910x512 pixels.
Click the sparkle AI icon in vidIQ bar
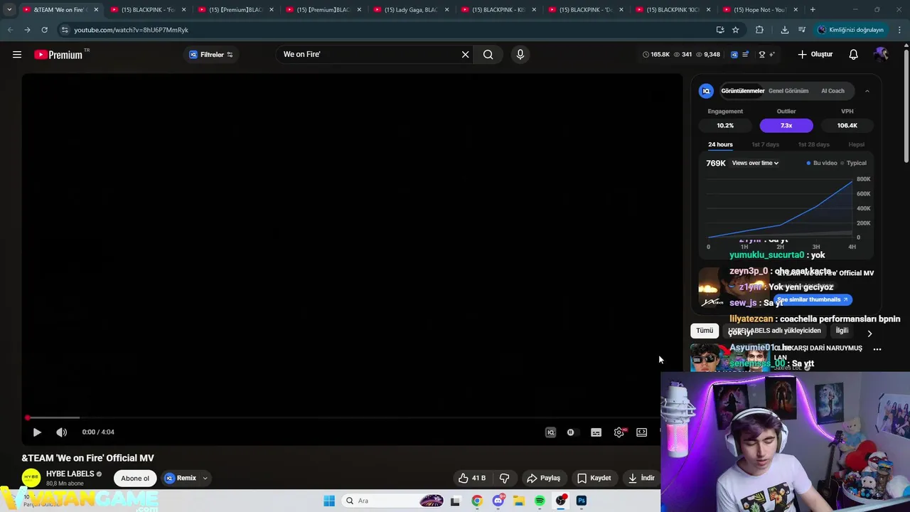pyautogui.click(x=772, y=55)
